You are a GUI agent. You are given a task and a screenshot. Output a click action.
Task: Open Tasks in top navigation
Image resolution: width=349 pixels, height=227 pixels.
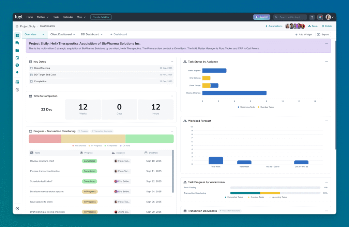point(56,17)
